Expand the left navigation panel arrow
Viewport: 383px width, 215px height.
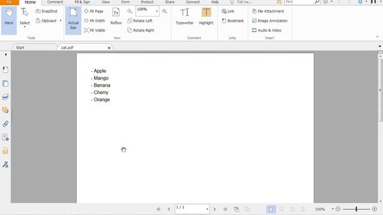coord(6,54)
